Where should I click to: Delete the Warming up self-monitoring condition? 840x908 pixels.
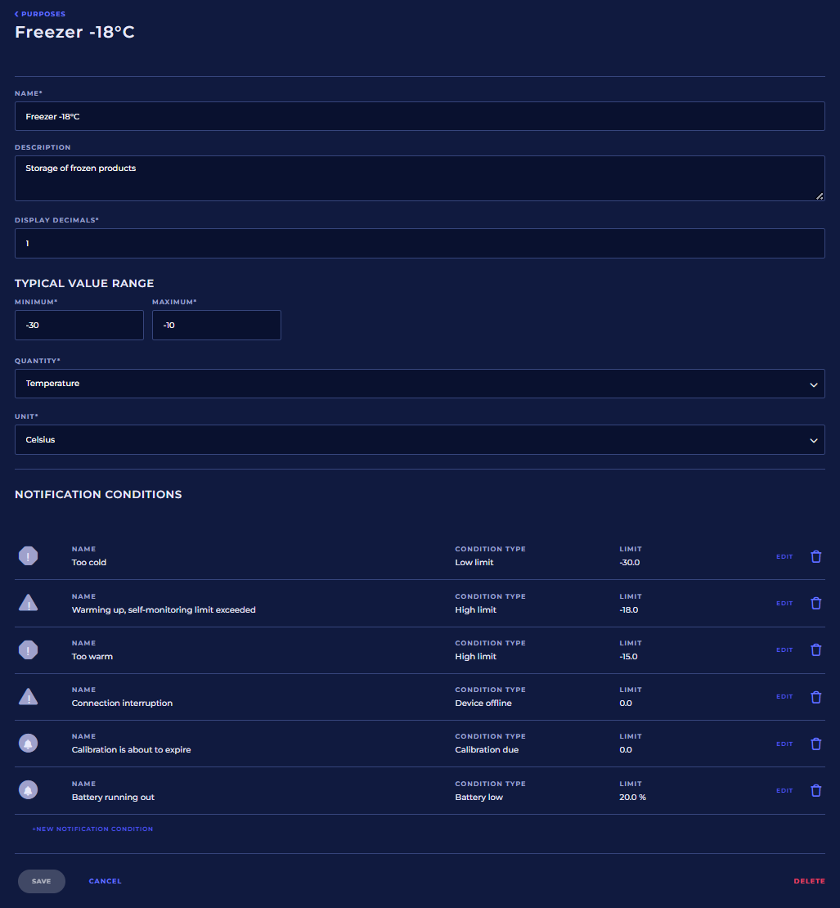click(815, 603)
